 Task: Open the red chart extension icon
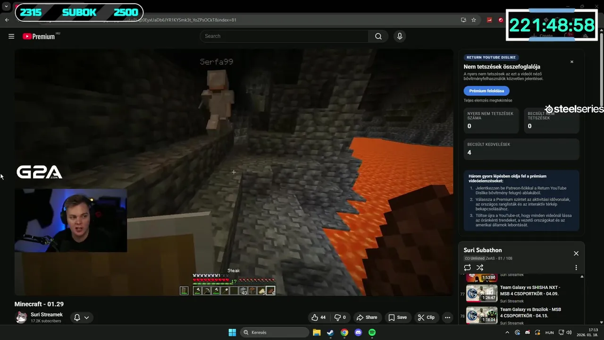pos(489,20)
